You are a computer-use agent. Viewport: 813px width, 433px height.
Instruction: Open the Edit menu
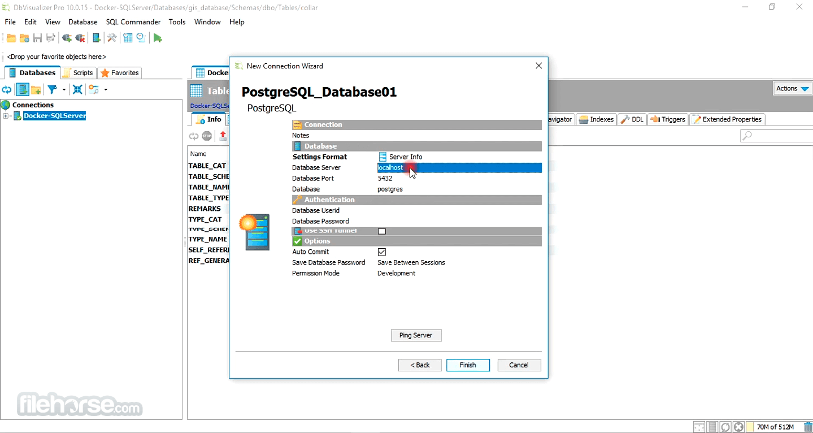tap(31, 22)
